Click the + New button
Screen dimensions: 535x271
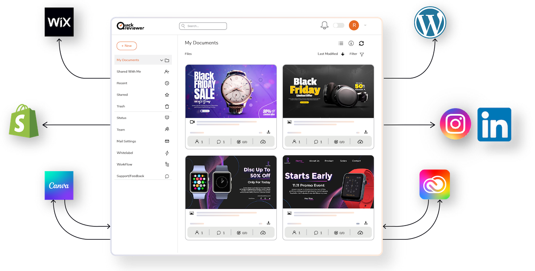pos(127,45)
